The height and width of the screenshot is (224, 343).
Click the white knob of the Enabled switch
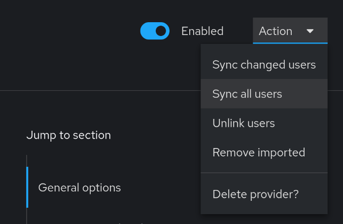tap(161, 31)
